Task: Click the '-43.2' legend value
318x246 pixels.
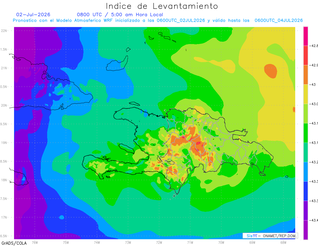Action: click(314, 162)
